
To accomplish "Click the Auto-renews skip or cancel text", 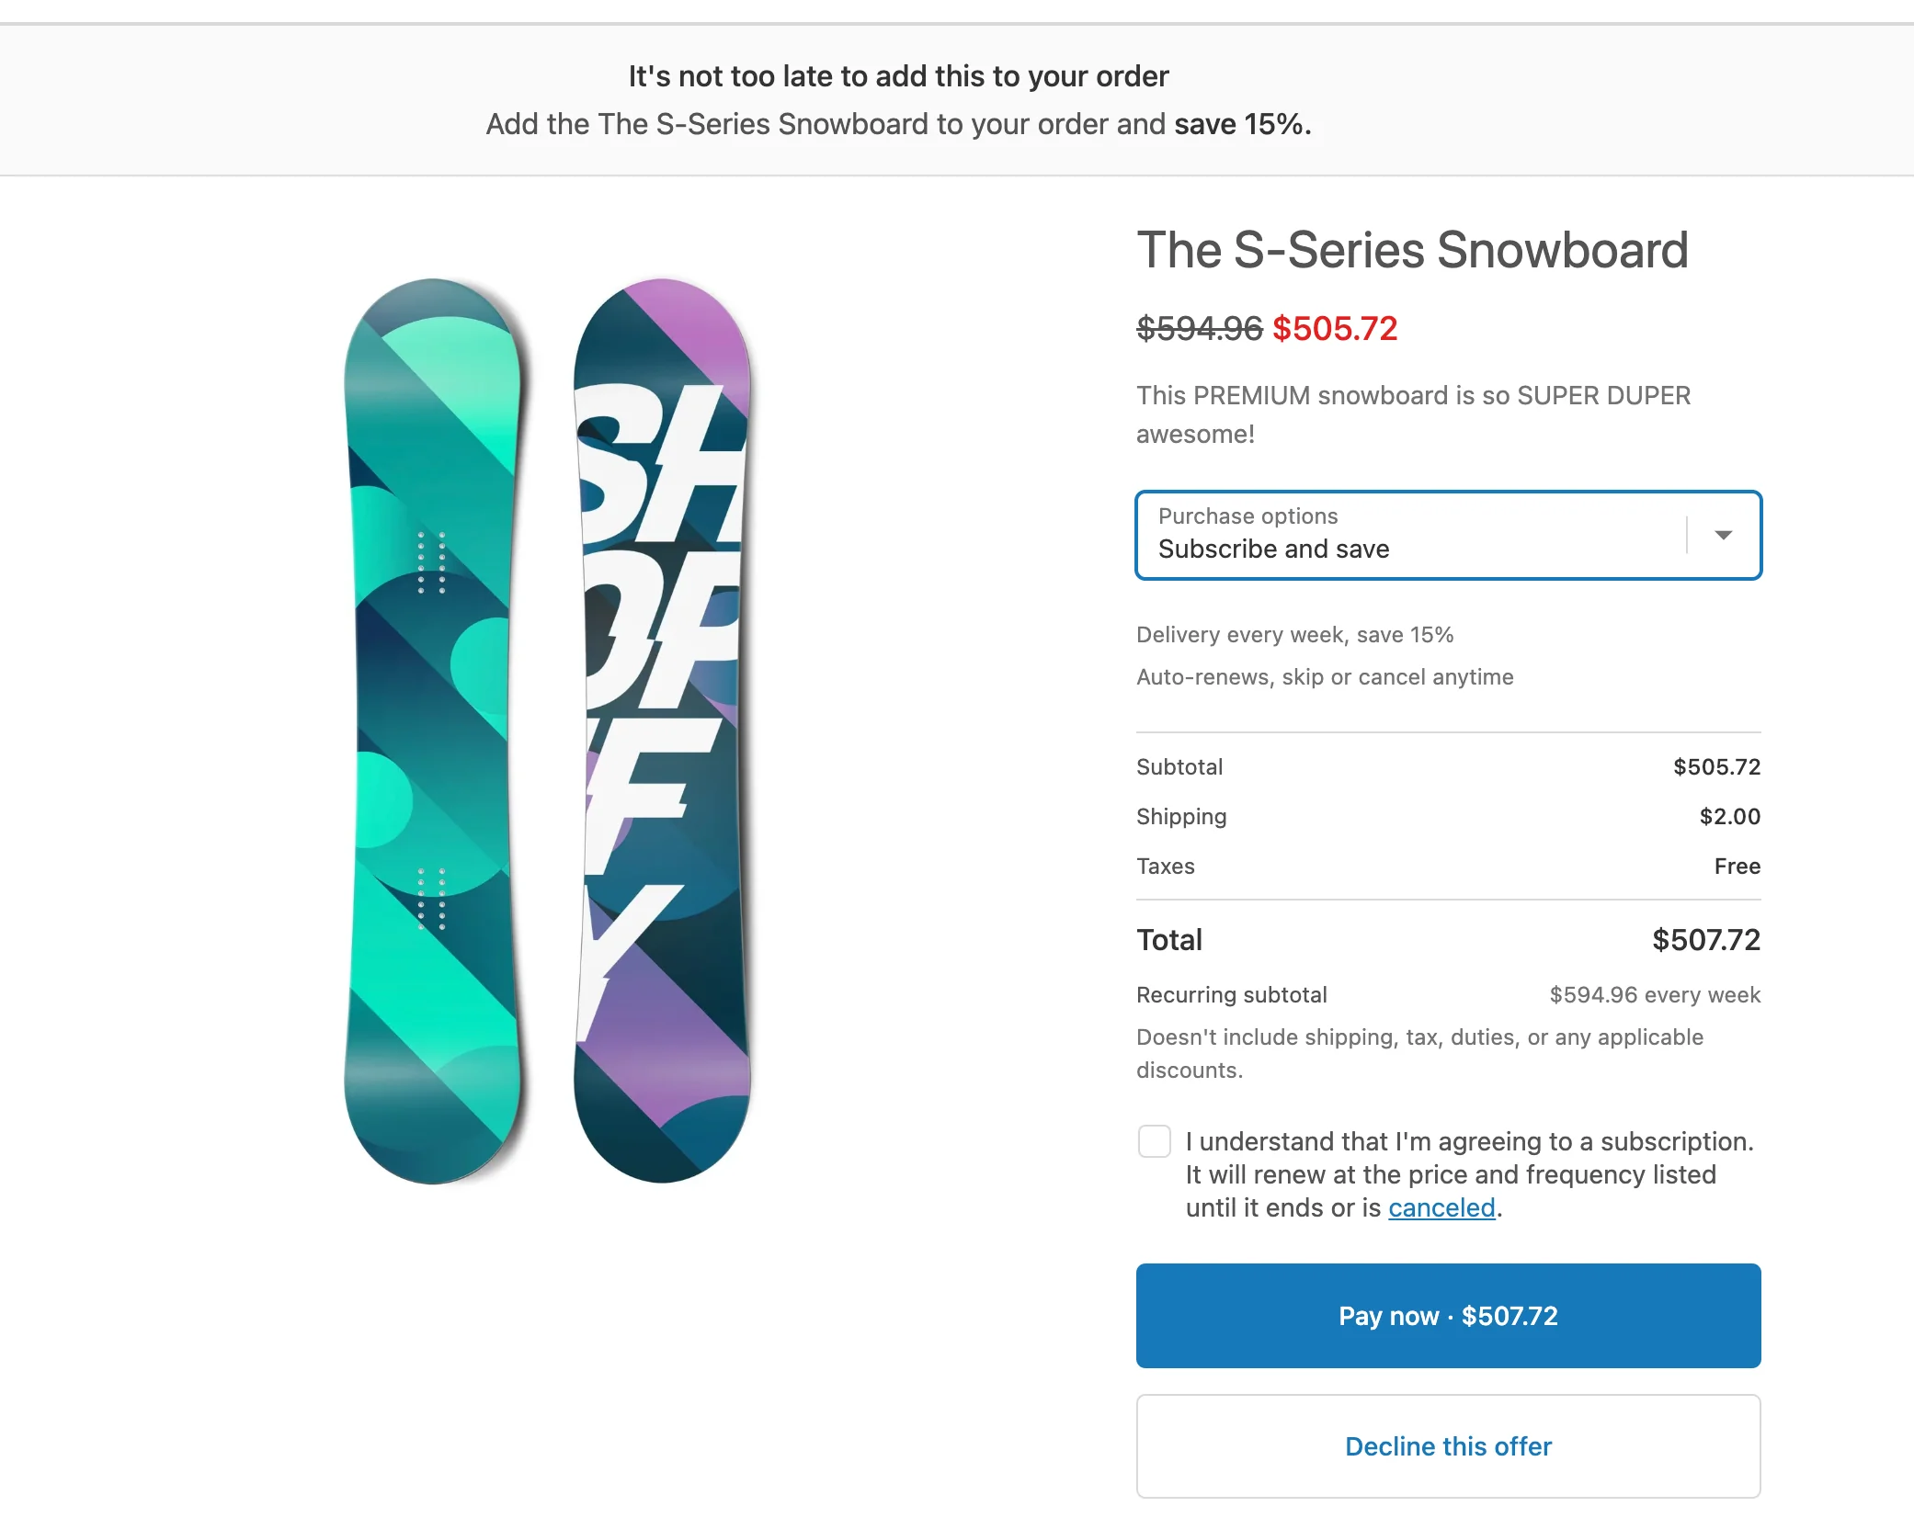I will point(1325,676).
